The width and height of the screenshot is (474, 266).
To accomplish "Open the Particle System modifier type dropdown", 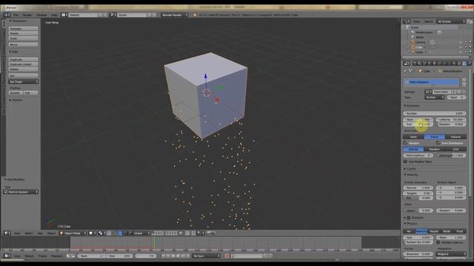I will coord(21,192).
